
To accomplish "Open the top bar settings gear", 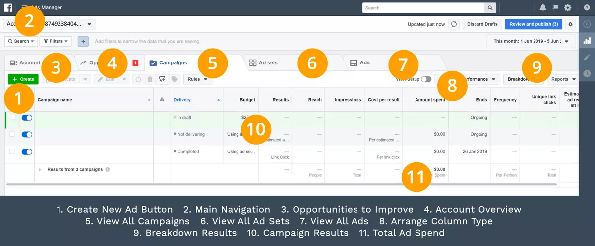I will [568, 8].
